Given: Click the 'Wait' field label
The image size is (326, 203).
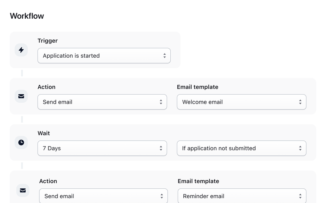Looking at the screenshot, I should tap(44, 133).
